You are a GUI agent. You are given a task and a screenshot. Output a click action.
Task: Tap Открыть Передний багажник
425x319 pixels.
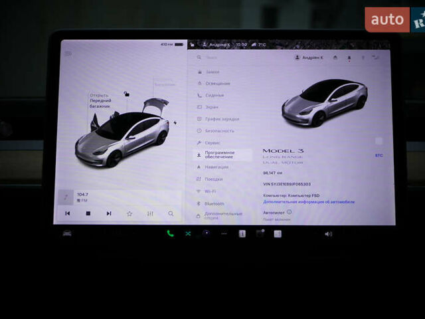coord(100,100)
